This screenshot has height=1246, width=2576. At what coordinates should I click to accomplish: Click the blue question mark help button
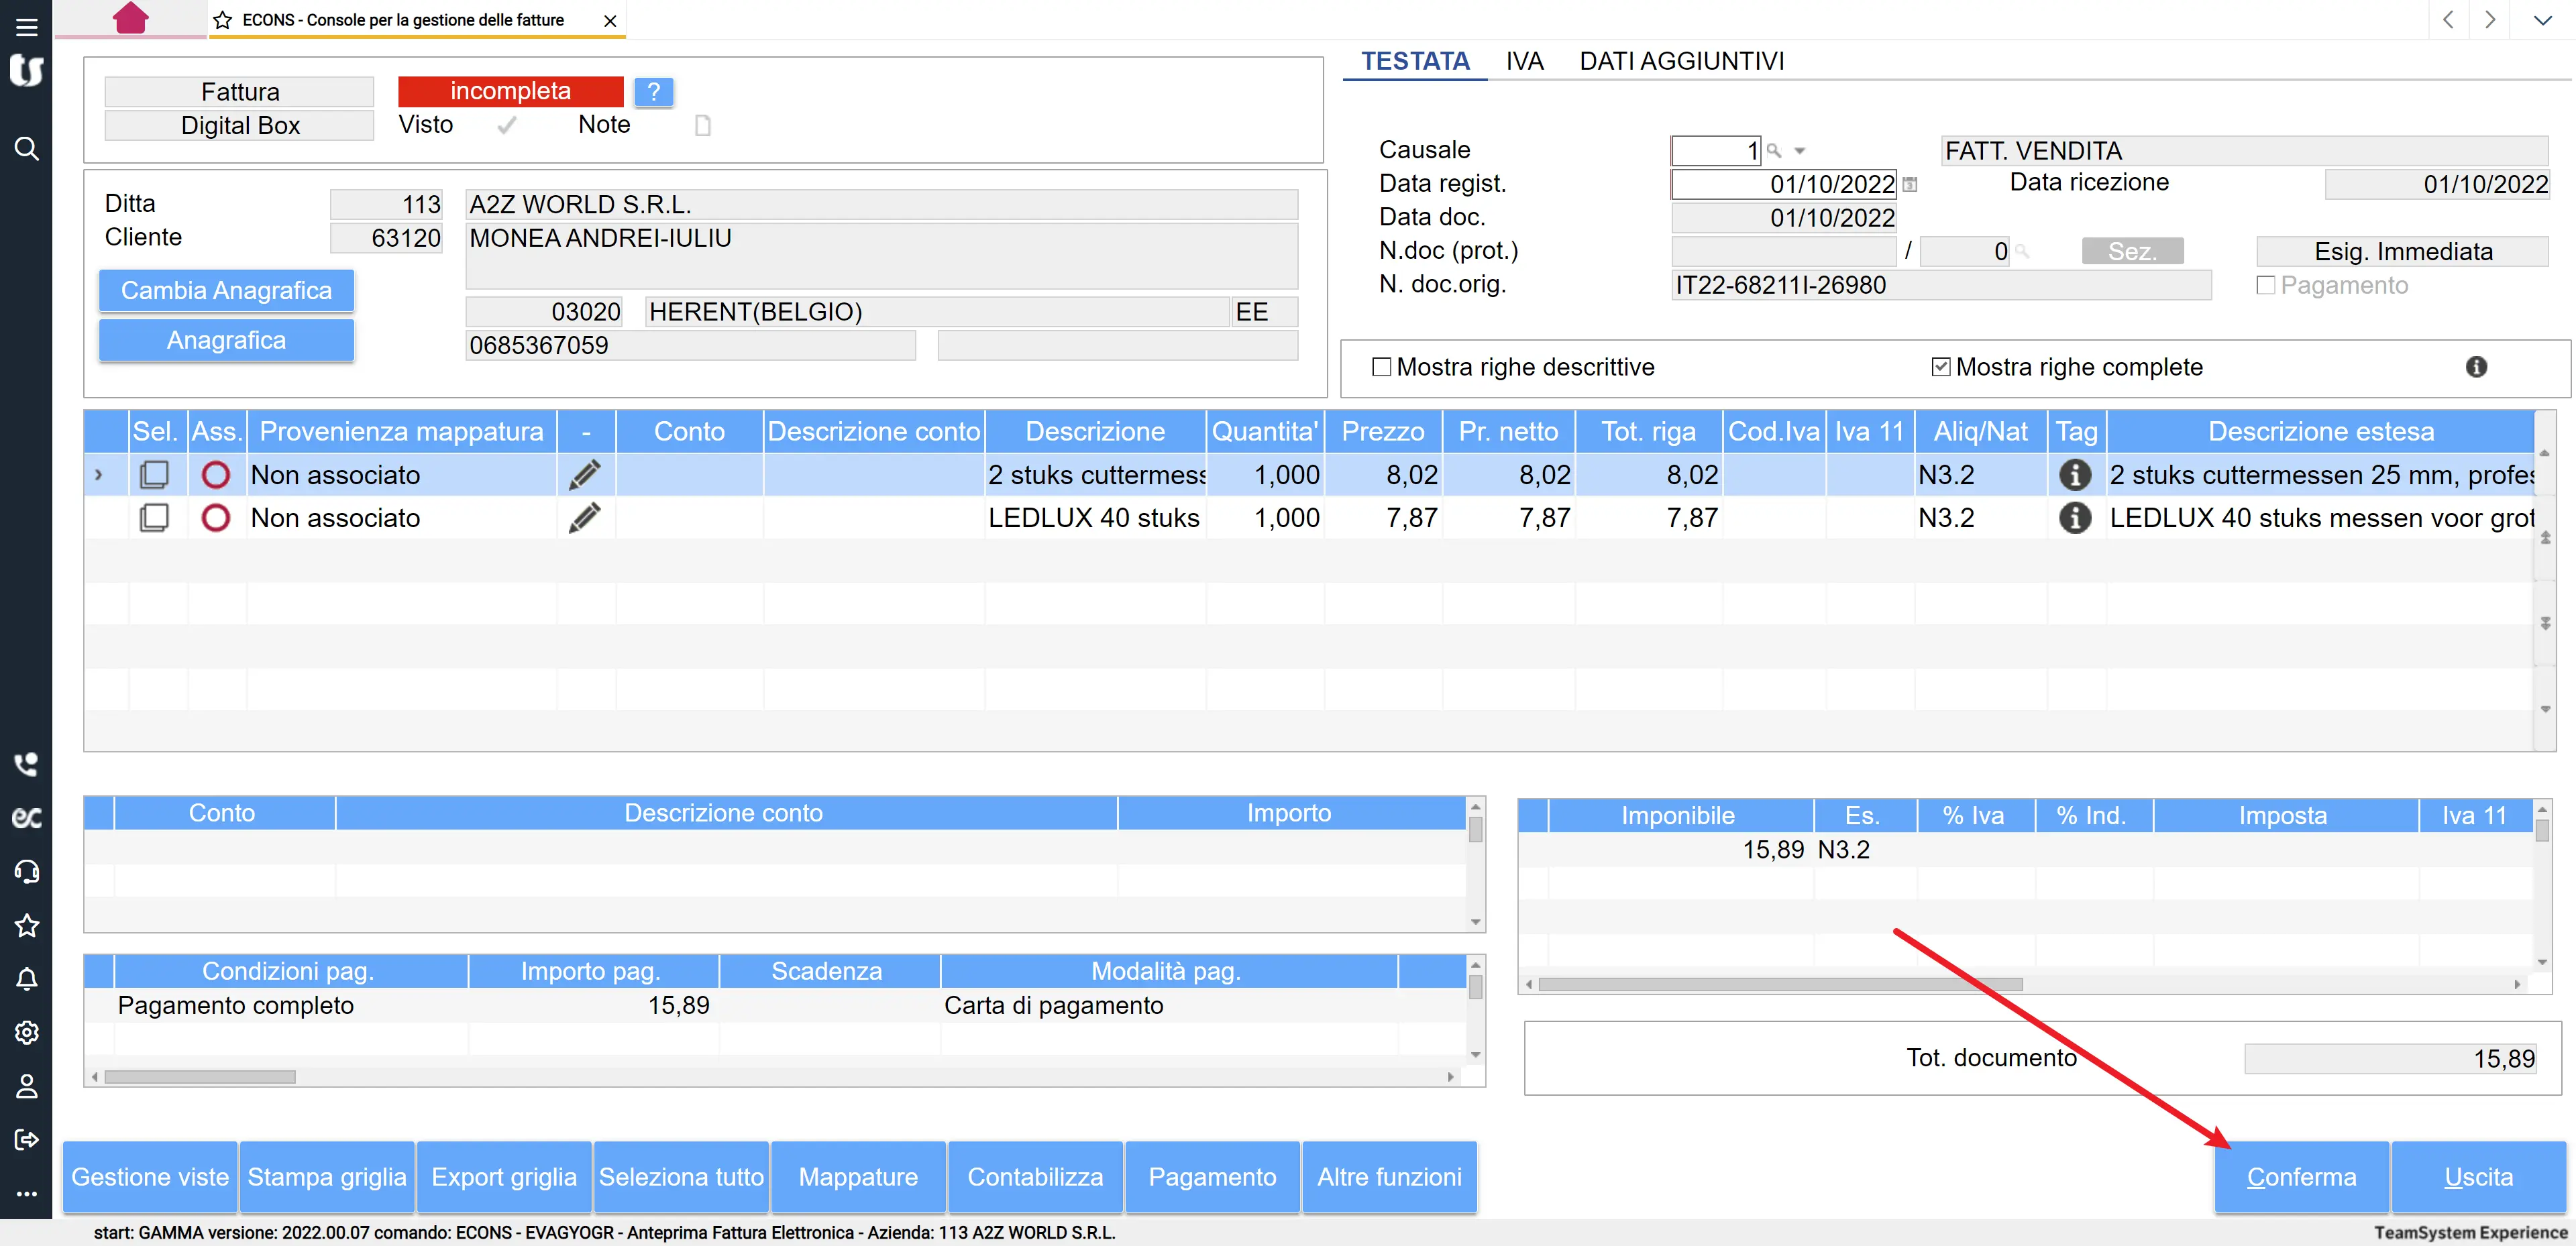[653, 92]
